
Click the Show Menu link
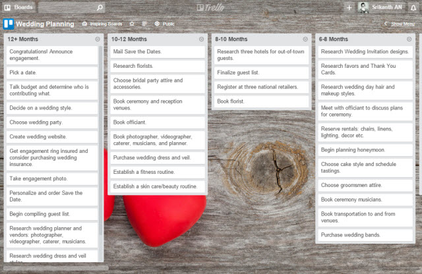(x=403, y=24)
